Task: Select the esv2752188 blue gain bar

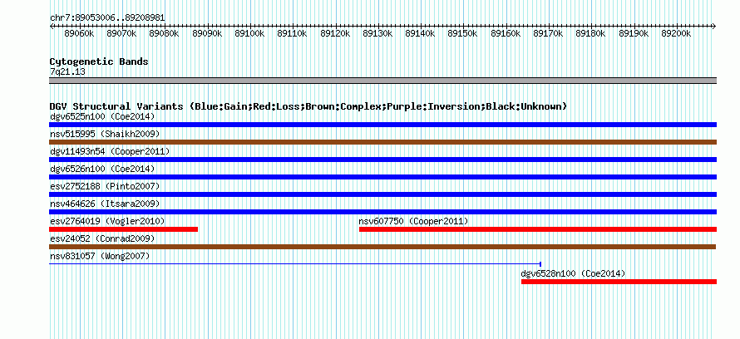Action: click(x=382, y=194)
